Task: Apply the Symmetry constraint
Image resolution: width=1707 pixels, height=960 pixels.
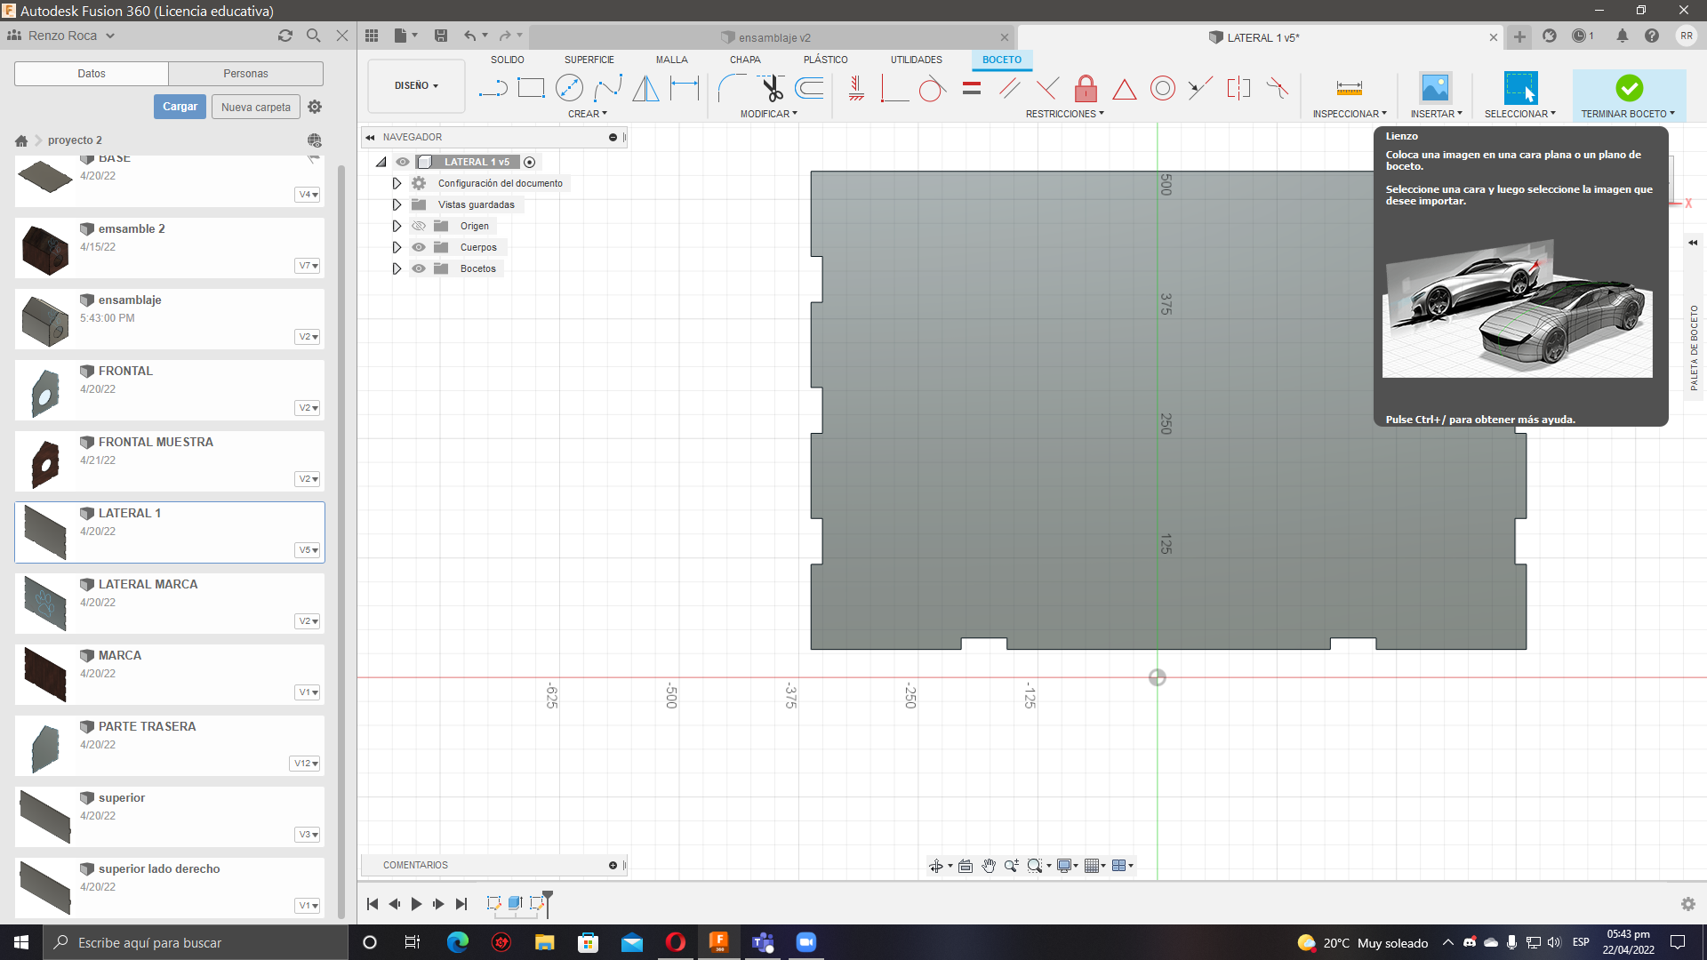Action: click(x=1238, y=88)
